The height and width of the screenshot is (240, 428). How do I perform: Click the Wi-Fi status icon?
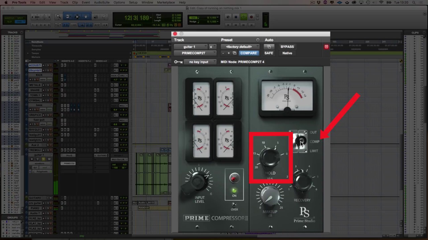pyautogui.click(x=381, y=2)
